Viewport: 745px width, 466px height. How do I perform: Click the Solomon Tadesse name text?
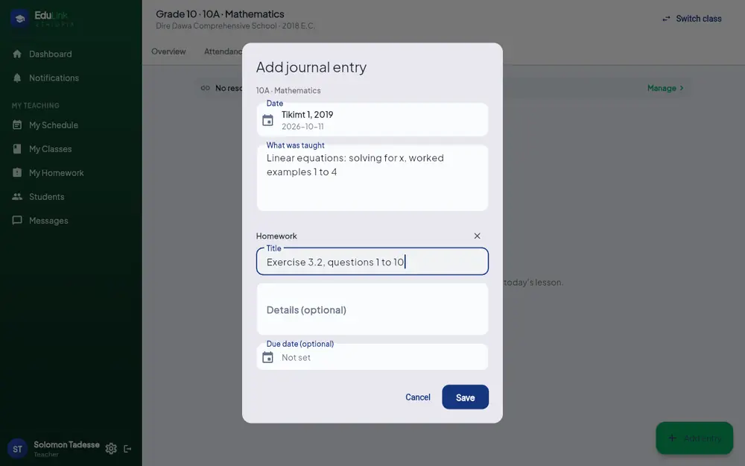66,444
